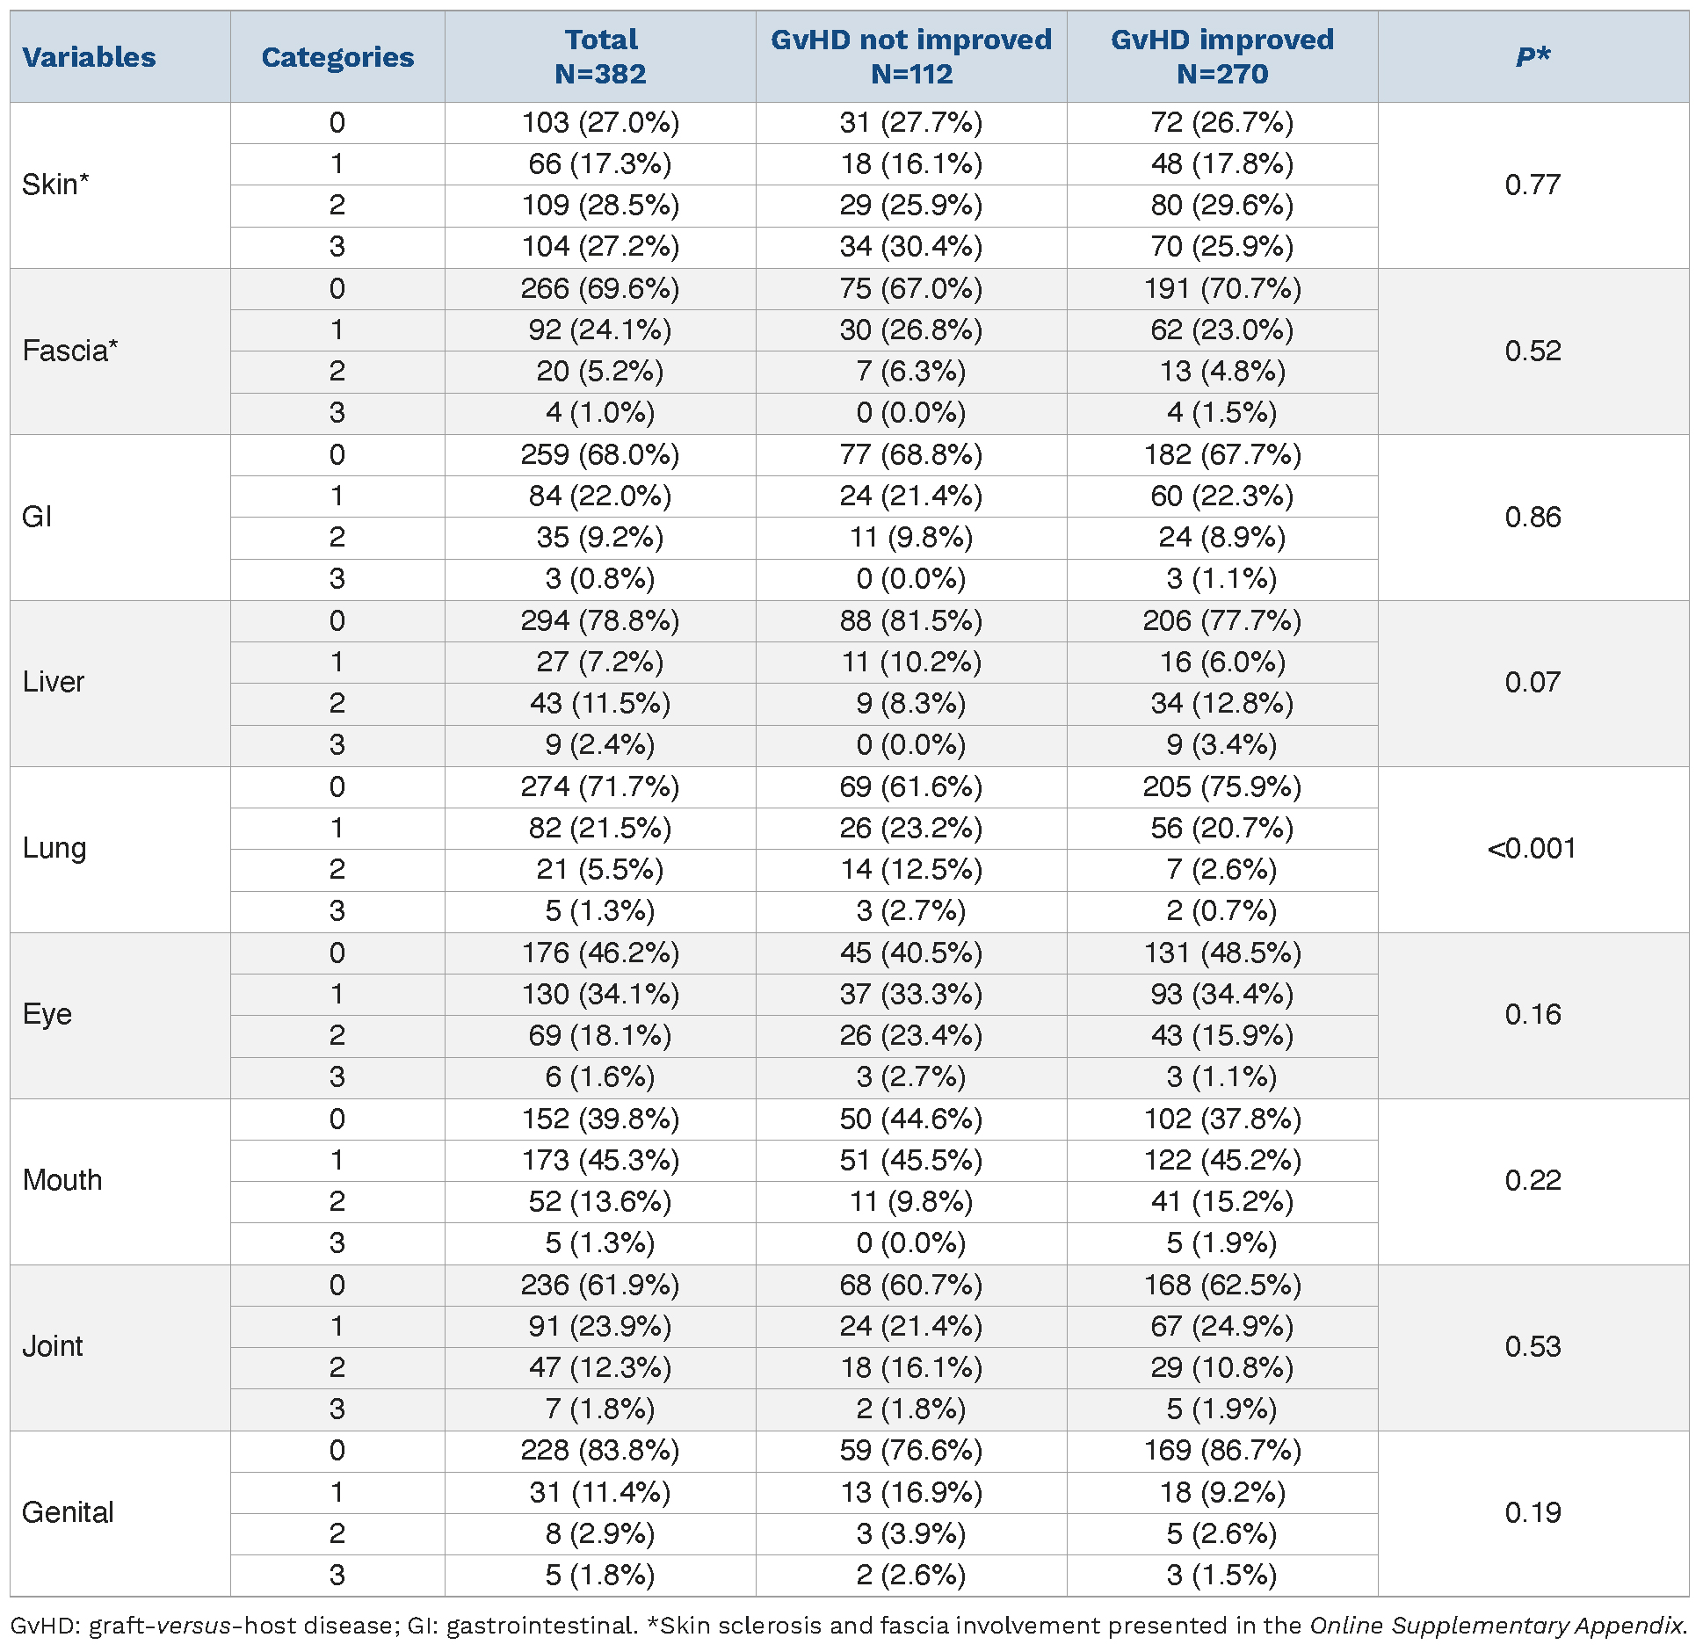The width and height of the screenshot is (1703, 1652).
Task: Click the <0.001 P value
Action: [1532, 848]
